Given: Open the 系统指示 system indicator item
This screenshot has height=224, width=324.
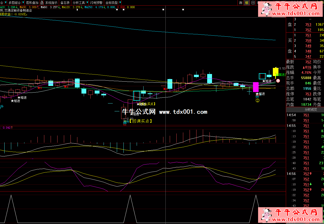Looking at the screenshot, I should (51, 3).
